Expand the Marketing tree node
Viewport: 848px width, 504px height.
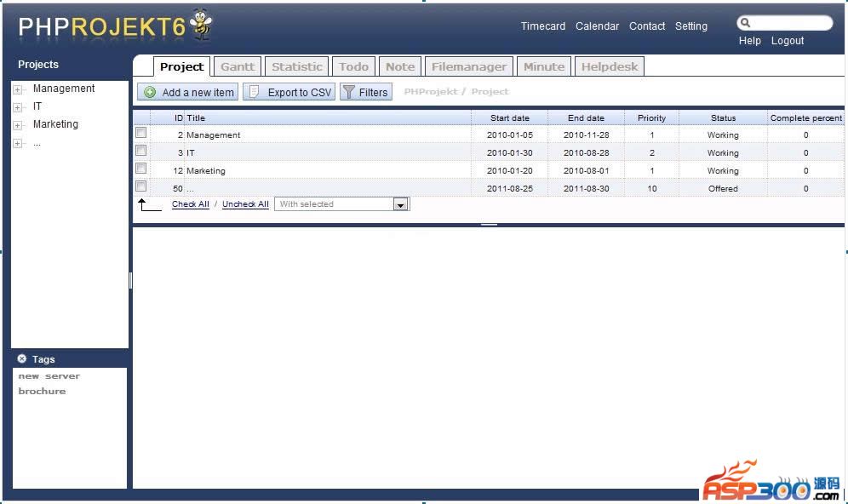[x=17, y=125]
